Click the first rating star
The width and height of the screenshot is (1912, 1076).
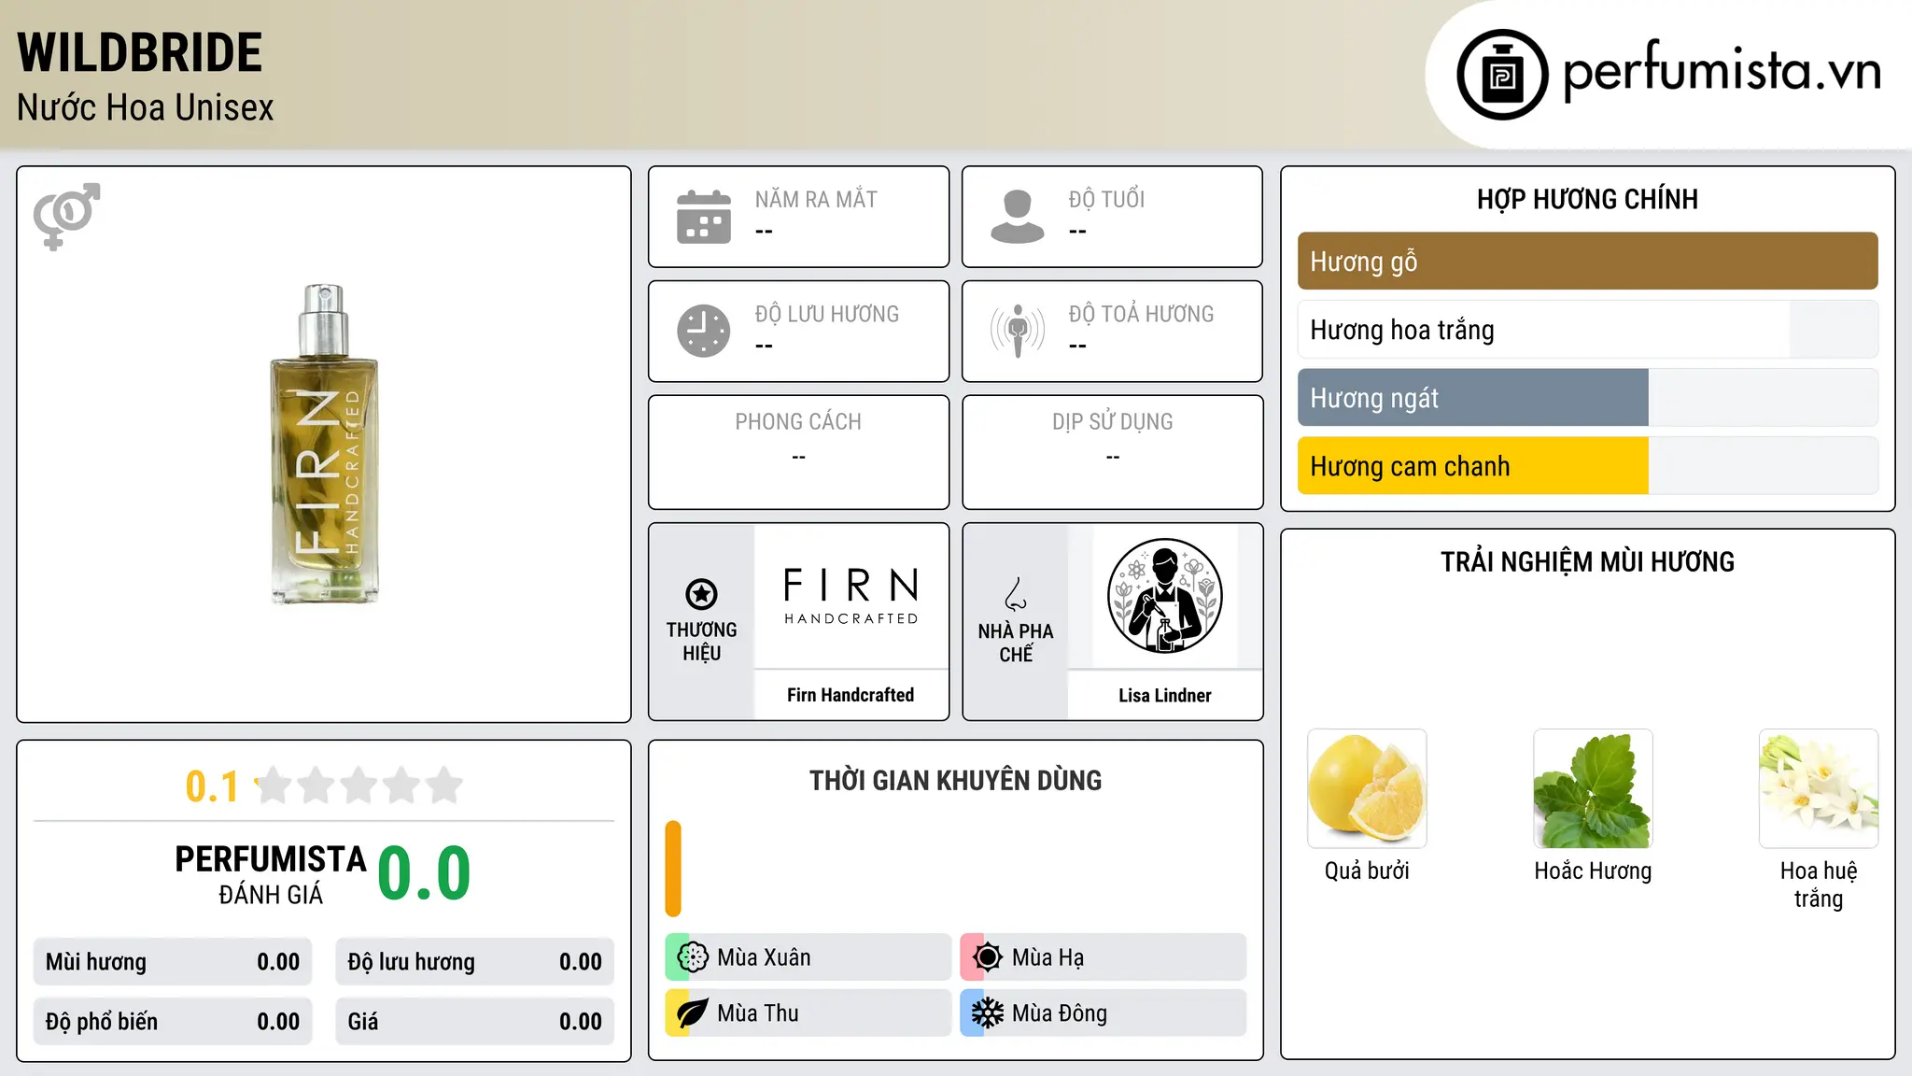(x=274, y=786)
